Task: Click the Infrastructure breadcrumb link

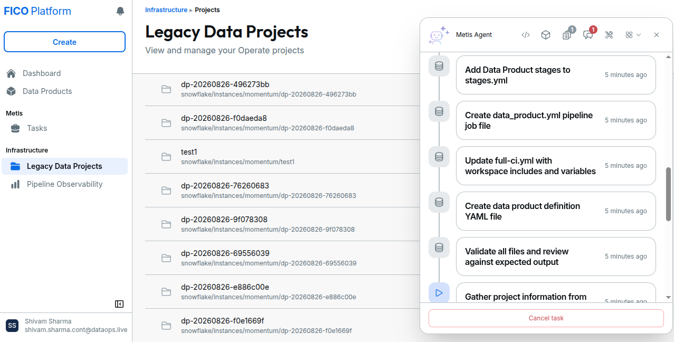Action: pyautogui.click(x=166, y=10)
